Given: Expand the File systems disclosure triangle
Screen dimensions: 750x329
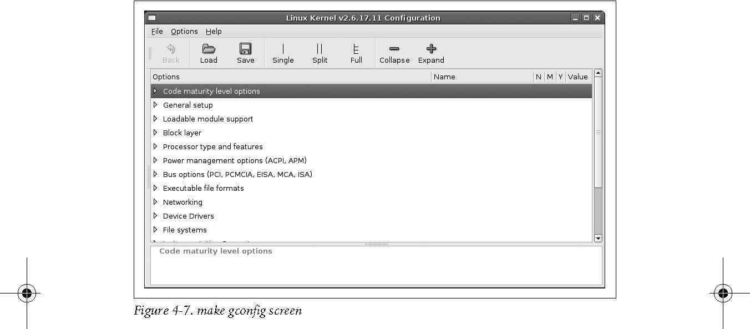Looking at the screenshot, I should pos(155,230).
